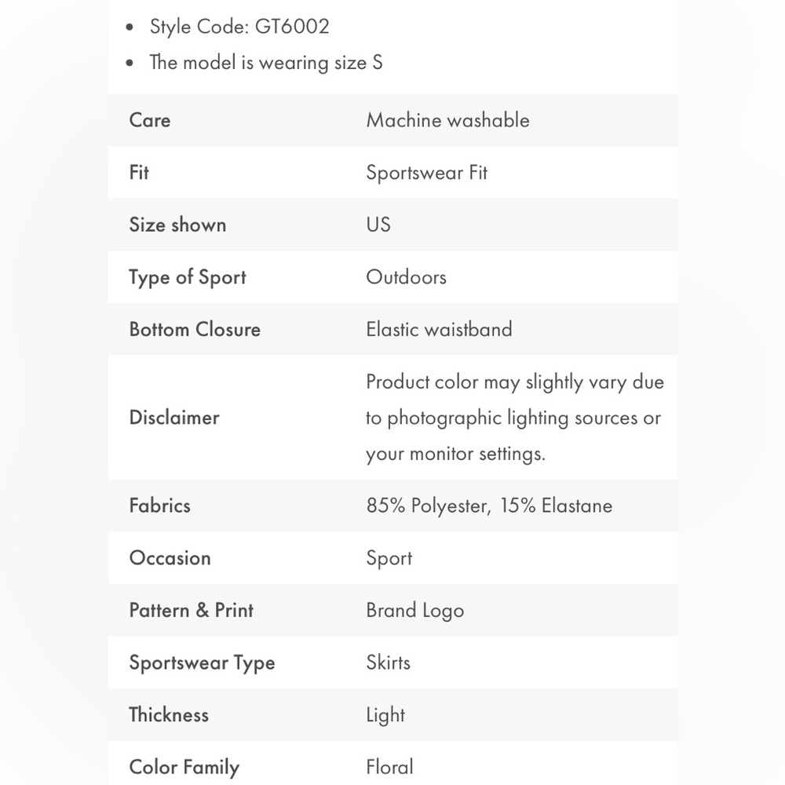785x785 pixels.
Task: Select the Style Code GT6002 text
Action: click(x=239, y=27)
